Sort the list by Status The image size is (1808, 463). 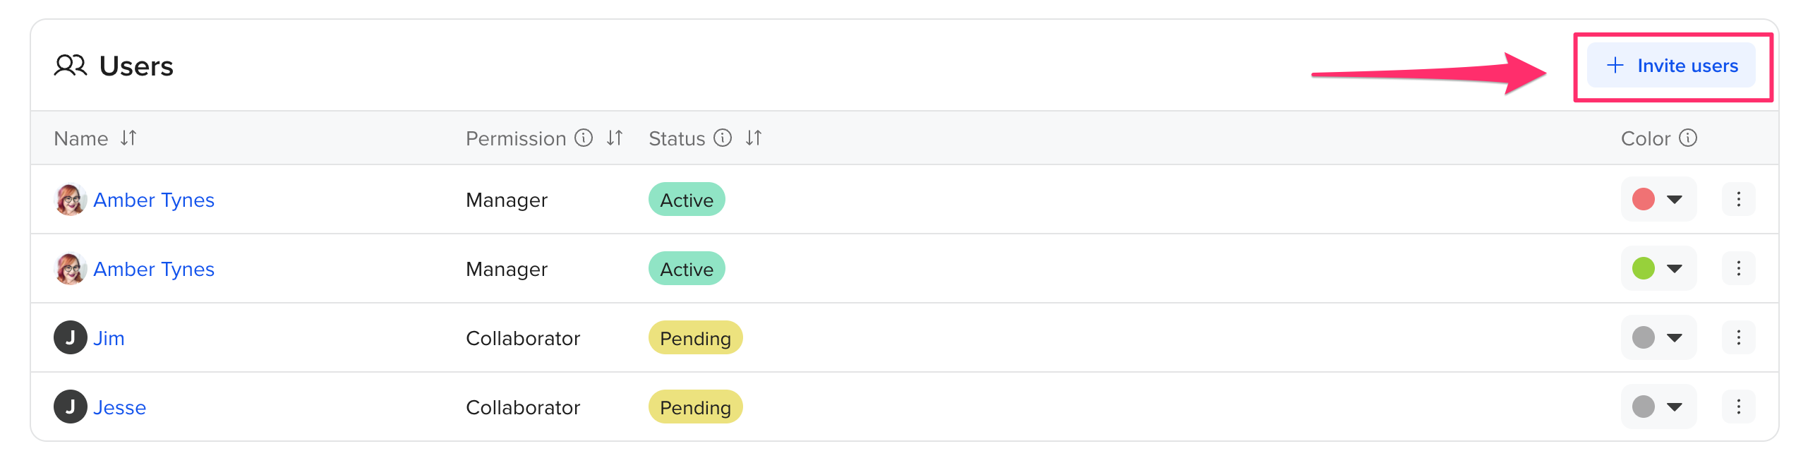point(754,138)
